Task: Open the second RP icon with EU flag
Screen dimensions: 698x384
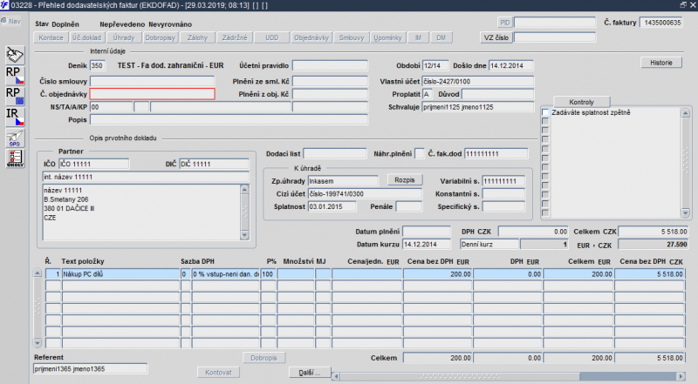Action: (15, 96)
